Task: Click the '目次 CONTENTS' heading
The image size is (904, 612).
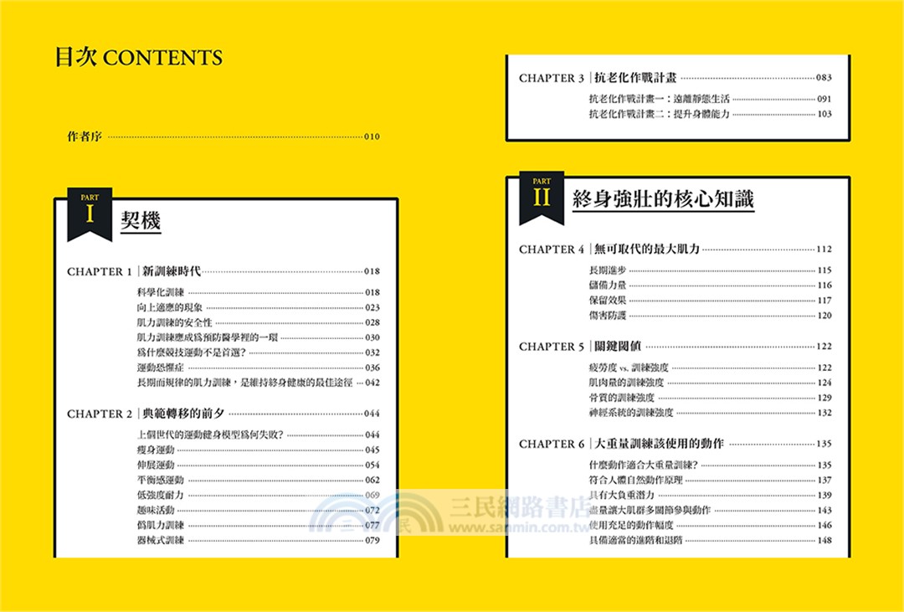Action: 138,58
